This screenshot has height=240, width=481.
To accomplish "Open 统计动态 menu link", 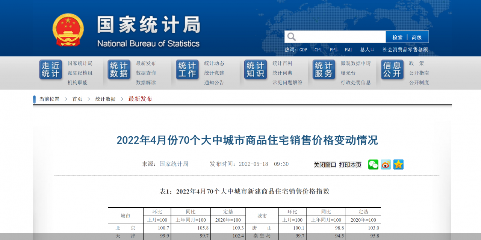I will click(x=214, y=63).
